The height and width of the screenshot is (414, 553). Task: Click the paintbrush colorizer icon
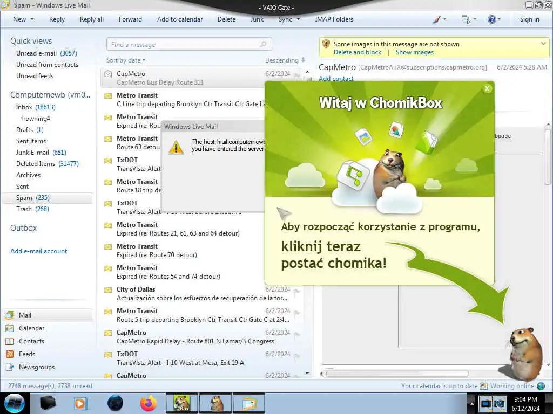point(436,19)
